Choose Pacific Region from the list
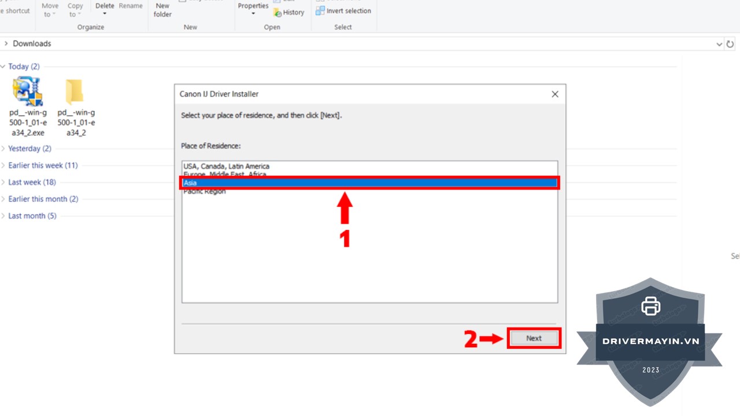Viewport: 740px width, 416px height. (x=205, y=192)
